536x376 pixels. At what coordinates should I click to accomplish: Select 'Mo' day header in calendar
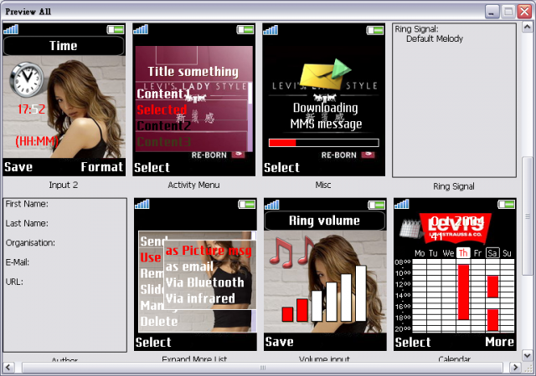pos(420,253)
